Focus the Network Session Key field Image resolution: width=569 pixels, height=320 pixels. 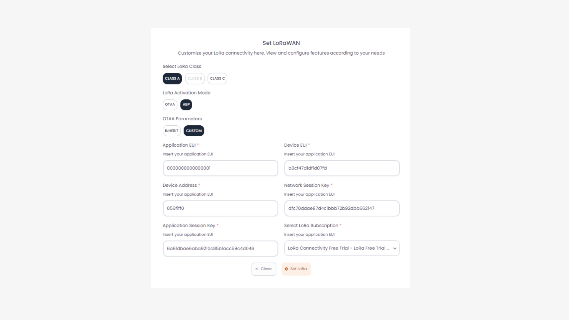coord(342,208)
